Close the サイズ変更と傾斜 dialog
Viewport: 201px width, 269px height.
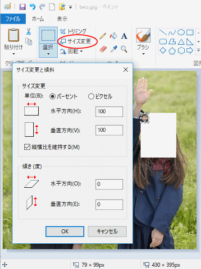[x=126, y=70]
